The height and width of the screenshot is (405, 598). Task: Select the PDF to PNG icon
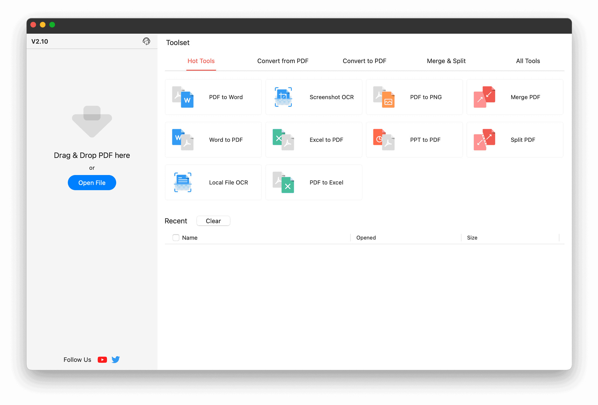pos(384,97)
